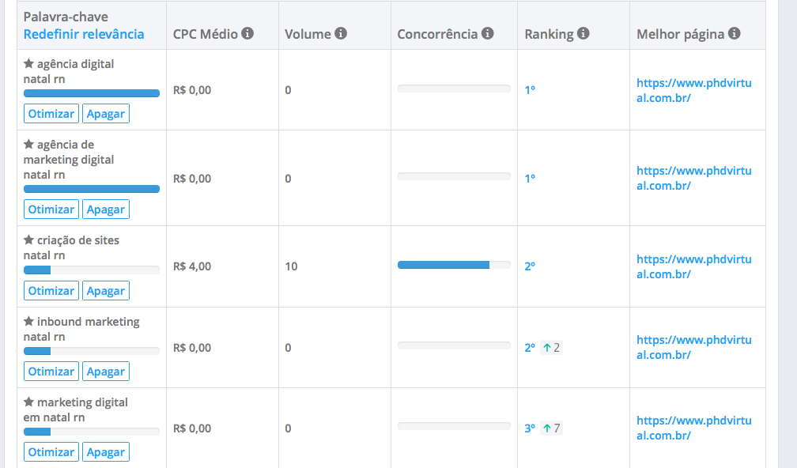Click concorrência bar for criação de sites

pos(454,265)
